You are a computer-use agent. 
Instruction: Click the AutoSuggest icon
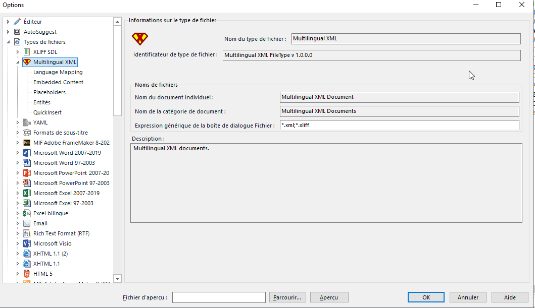17,32
